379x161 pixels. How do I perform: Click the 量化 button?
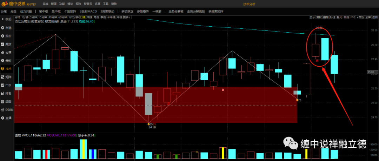(x=340, y=17)
